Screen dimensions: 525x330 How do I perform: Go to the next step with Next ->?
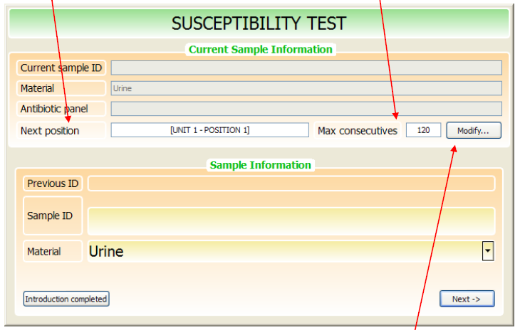tap(467, 299)
